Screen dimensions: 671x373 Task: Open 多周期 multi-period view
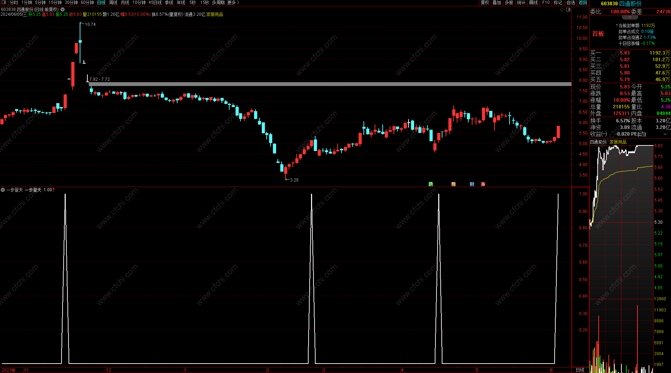(218, 2)
